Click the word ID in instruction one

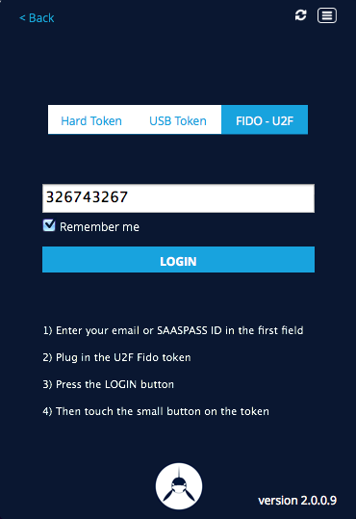(x=216, y=330)
